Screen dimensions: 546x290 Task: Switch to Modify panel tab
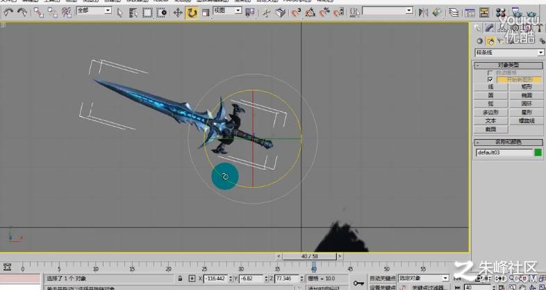click(x=490, y=28)
